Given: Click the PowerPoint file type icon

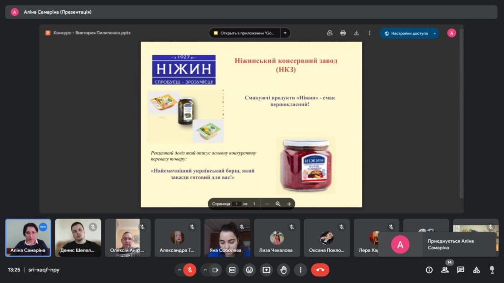Looking at the screenshot, I should pyautogui.click(x=48, y=33).
